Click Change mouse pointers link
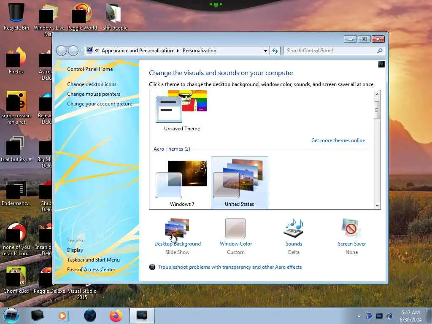Image resolution: width=432 pixels, height=324 pixels. click(x=94, y=94)
